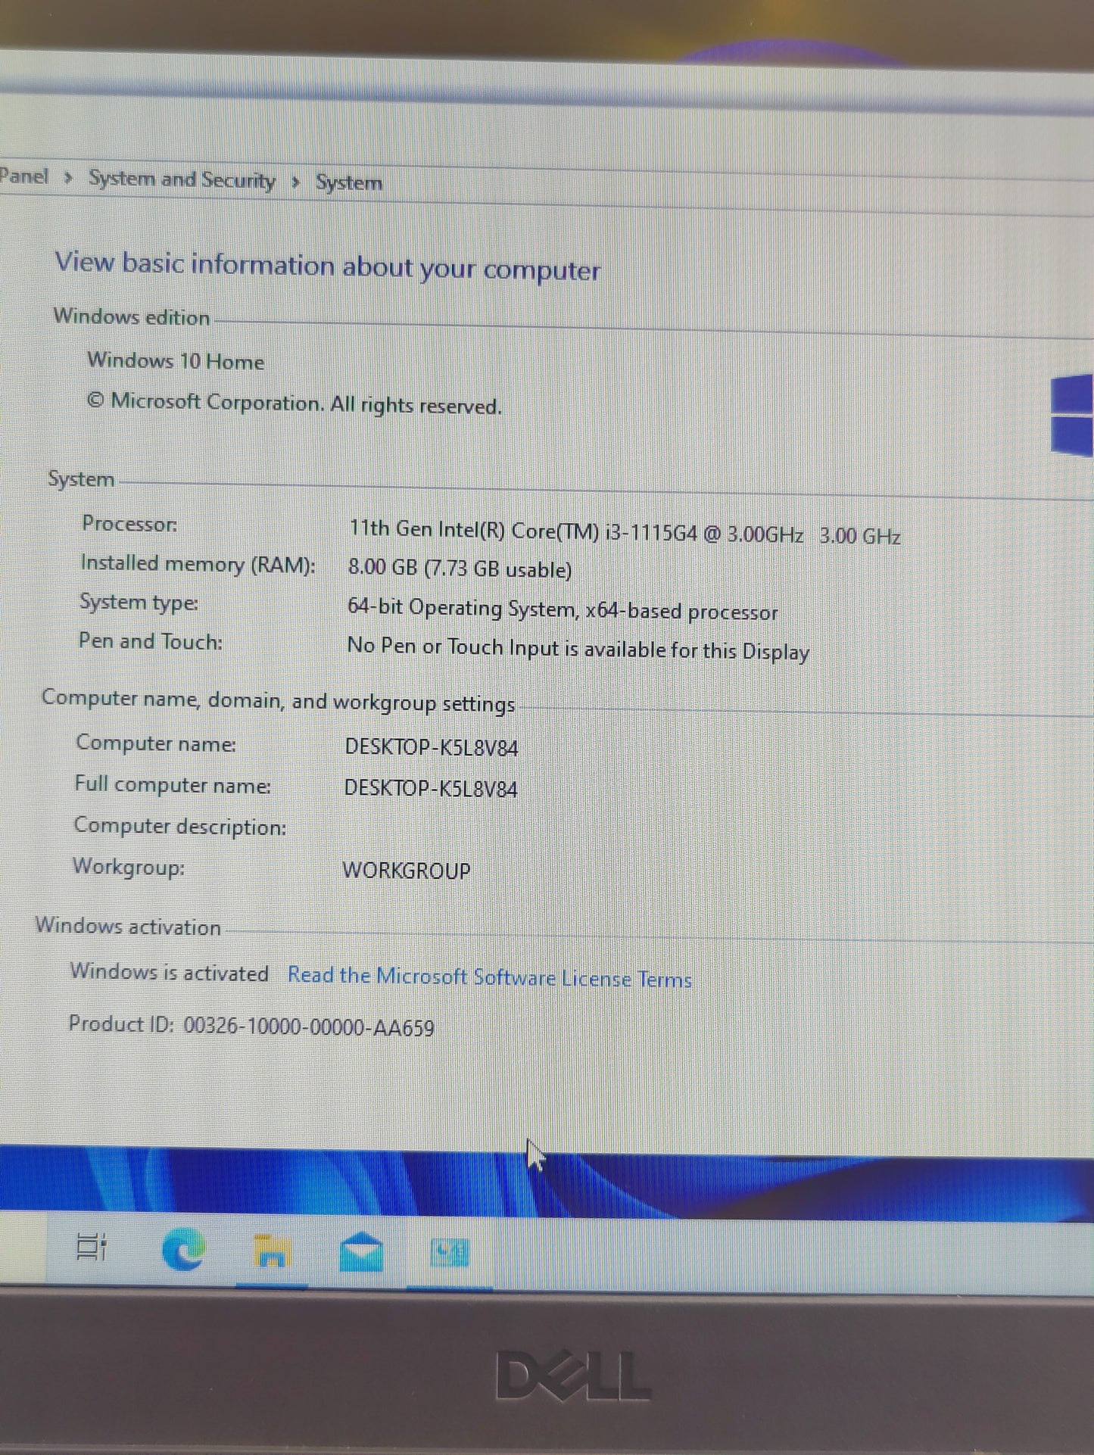
Task: Expand chevron after the Panel breadcrumb
Action: click(x=68, y=178)
